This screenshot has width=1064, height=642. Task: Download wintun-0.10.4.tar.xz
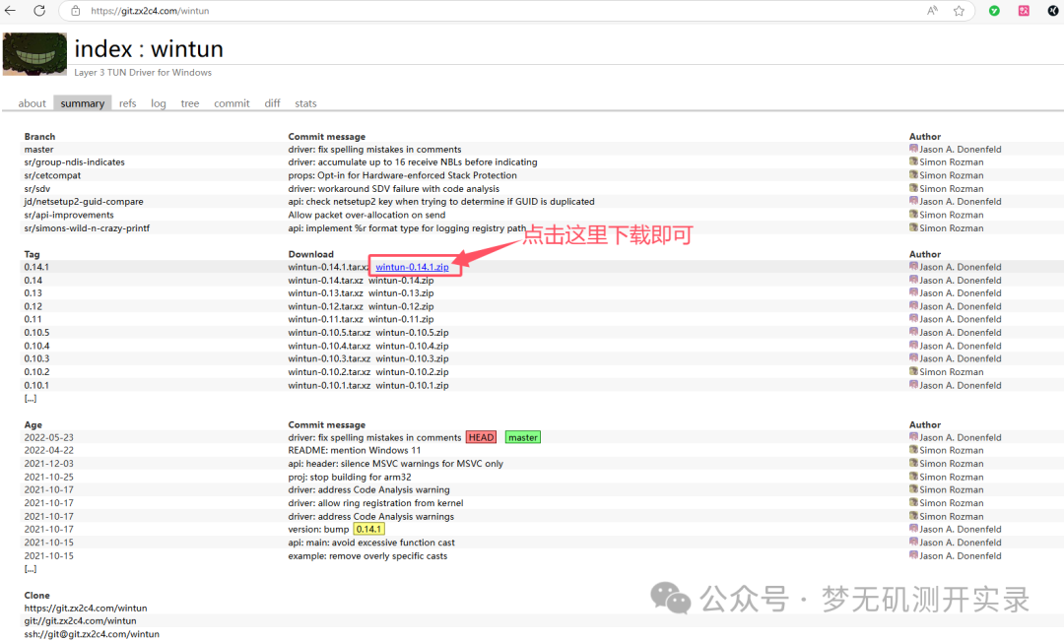[x=329, y=346]
